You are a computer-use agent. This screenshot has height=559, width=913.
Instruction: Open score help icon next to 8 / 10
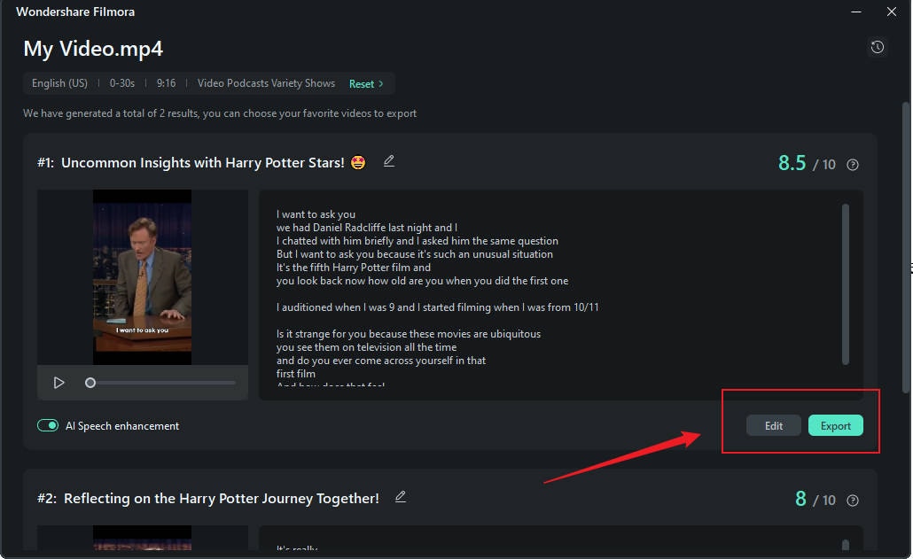pyautogui.click(x=853, y=501)
